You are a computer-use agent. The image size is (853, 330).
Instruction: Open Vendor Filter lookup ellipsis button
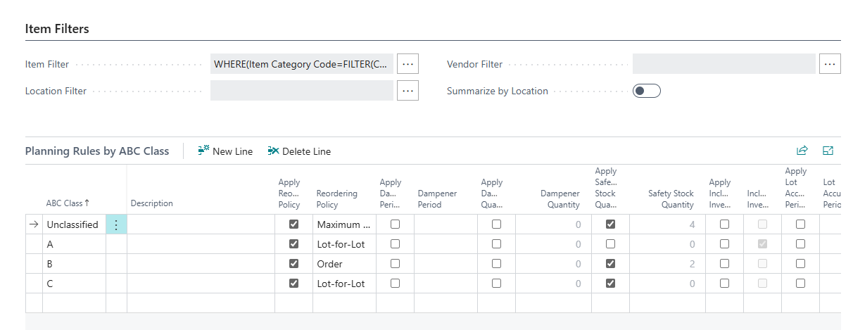(x=830, y=64)
